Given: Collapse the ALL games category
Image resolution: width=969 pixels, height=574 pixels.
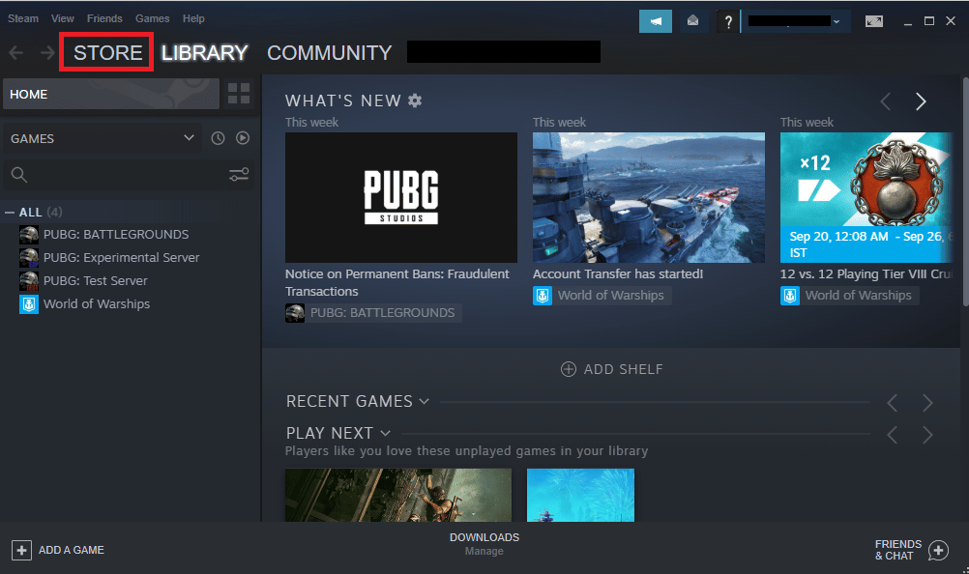Looking at the screenshot, I should [x=10, y=213].
